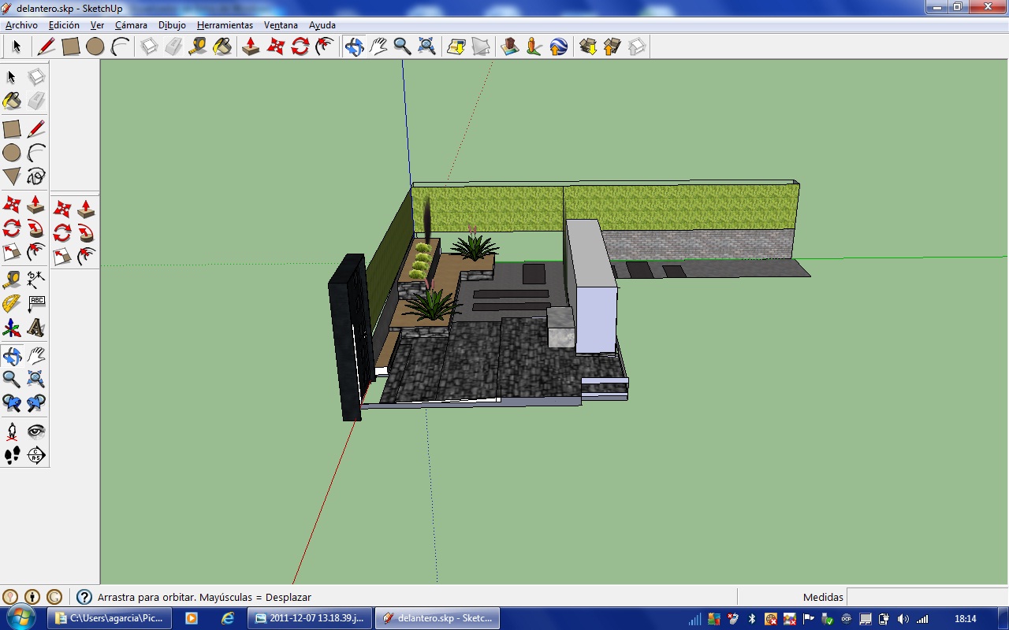Click the Previous view icon

tap(12, 404)
